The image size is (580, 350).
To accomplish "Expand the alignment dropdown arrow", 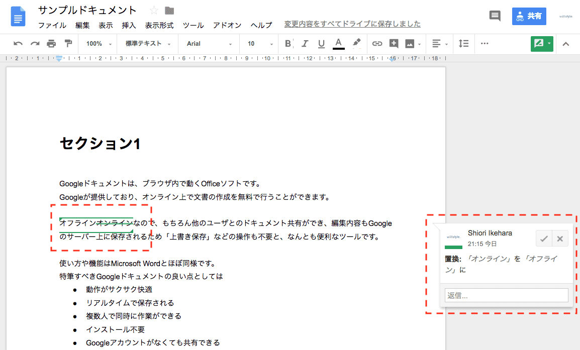I will click(x=446, y=44).
